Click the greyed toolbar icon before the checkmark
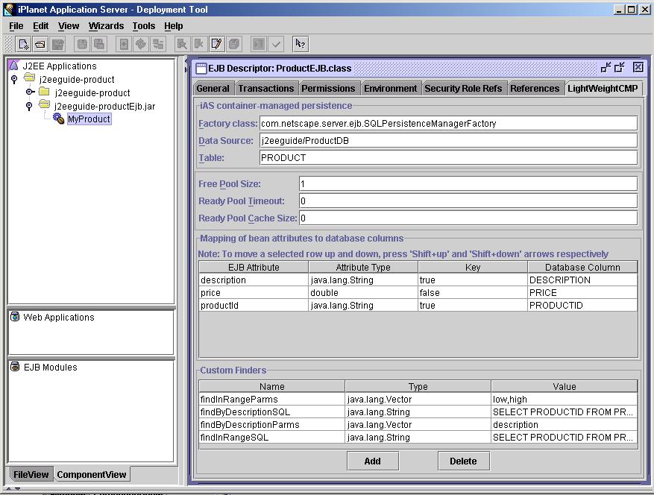Screen dimensions: 654x495 pos(259,44)
